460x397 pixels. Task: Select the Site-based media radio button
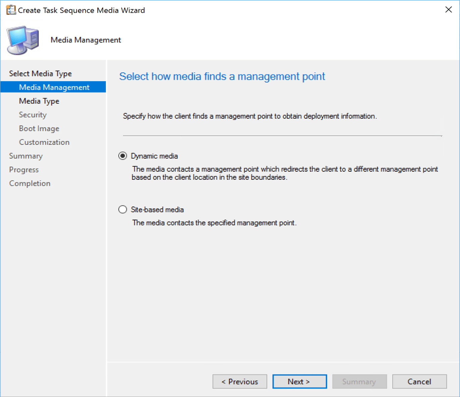(x=123, y=209)
